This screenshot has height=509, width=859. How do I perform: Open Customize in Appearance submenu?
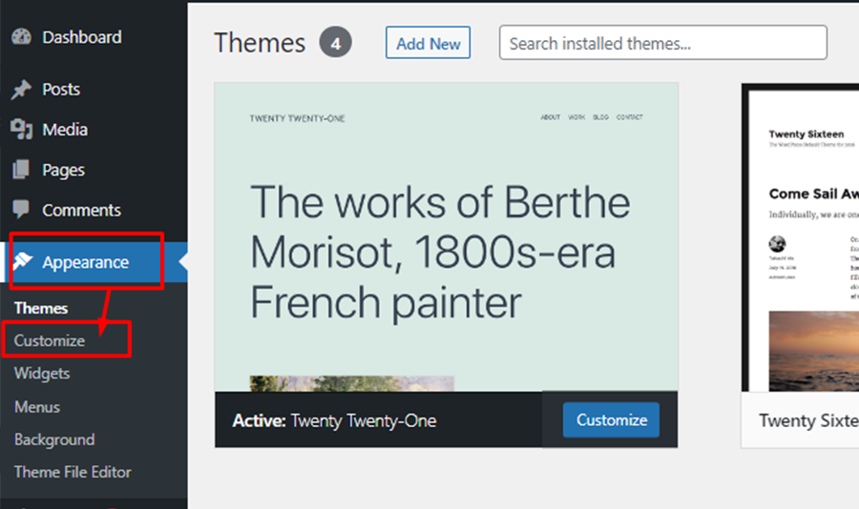click(50, 340)
